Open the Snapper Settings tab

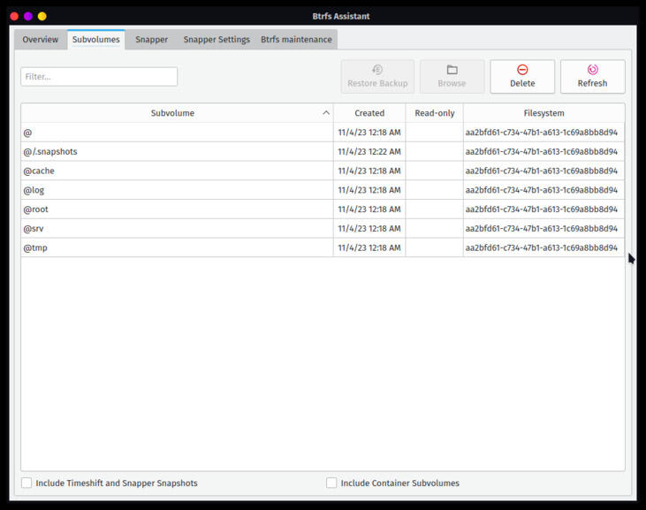[217, 40]
